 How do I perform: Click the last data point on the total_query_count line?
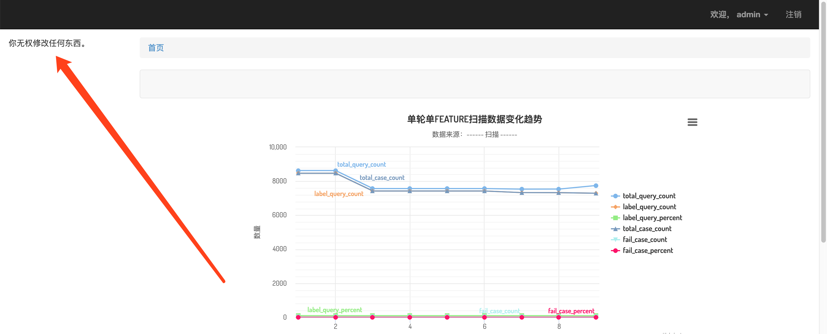click(596, 185)
